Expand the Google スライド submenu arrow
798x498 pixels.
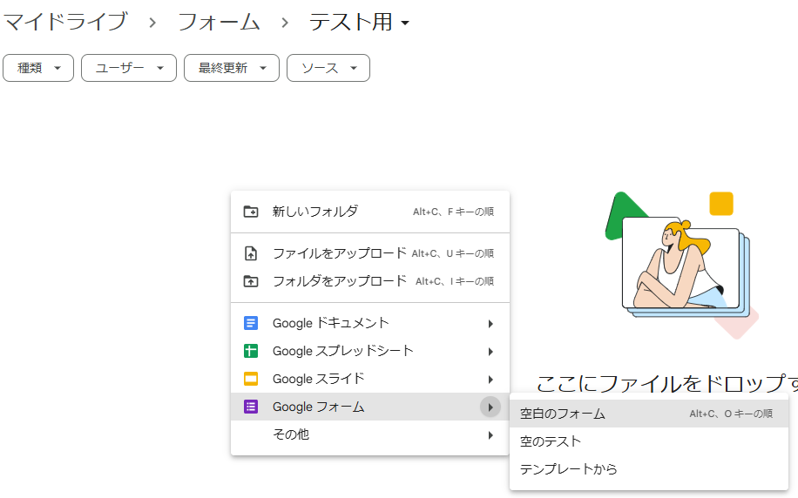490,380
